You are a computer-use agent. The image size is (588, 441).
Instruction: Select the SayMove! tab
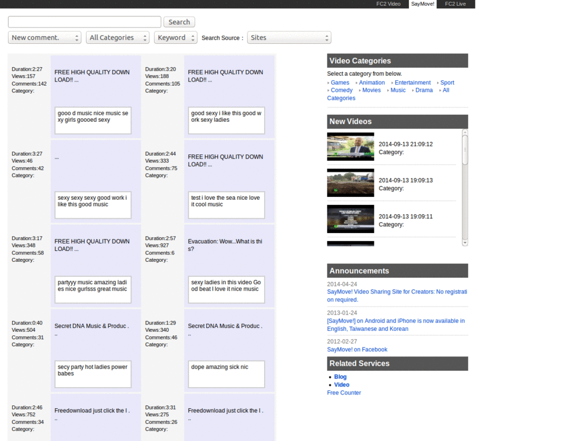[423, 4]
